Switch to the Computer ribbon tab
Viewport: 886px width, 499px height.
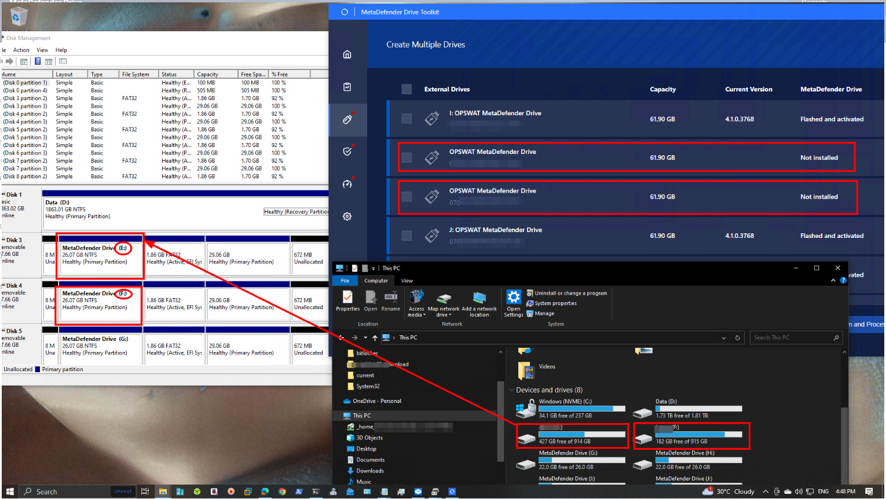click(x=376, y=281)
